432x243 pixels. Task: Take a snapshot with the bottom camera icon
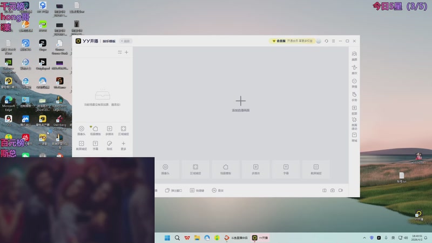(333, 191)
